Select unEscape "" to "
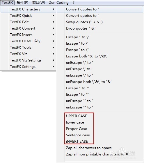 click(100, 101)
